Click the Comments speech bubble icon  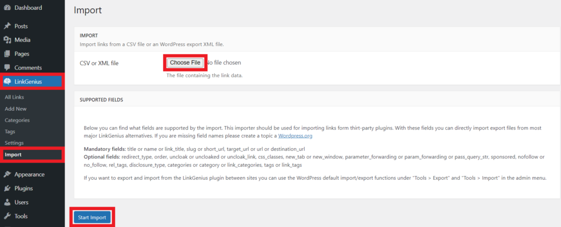coord(7,67)
